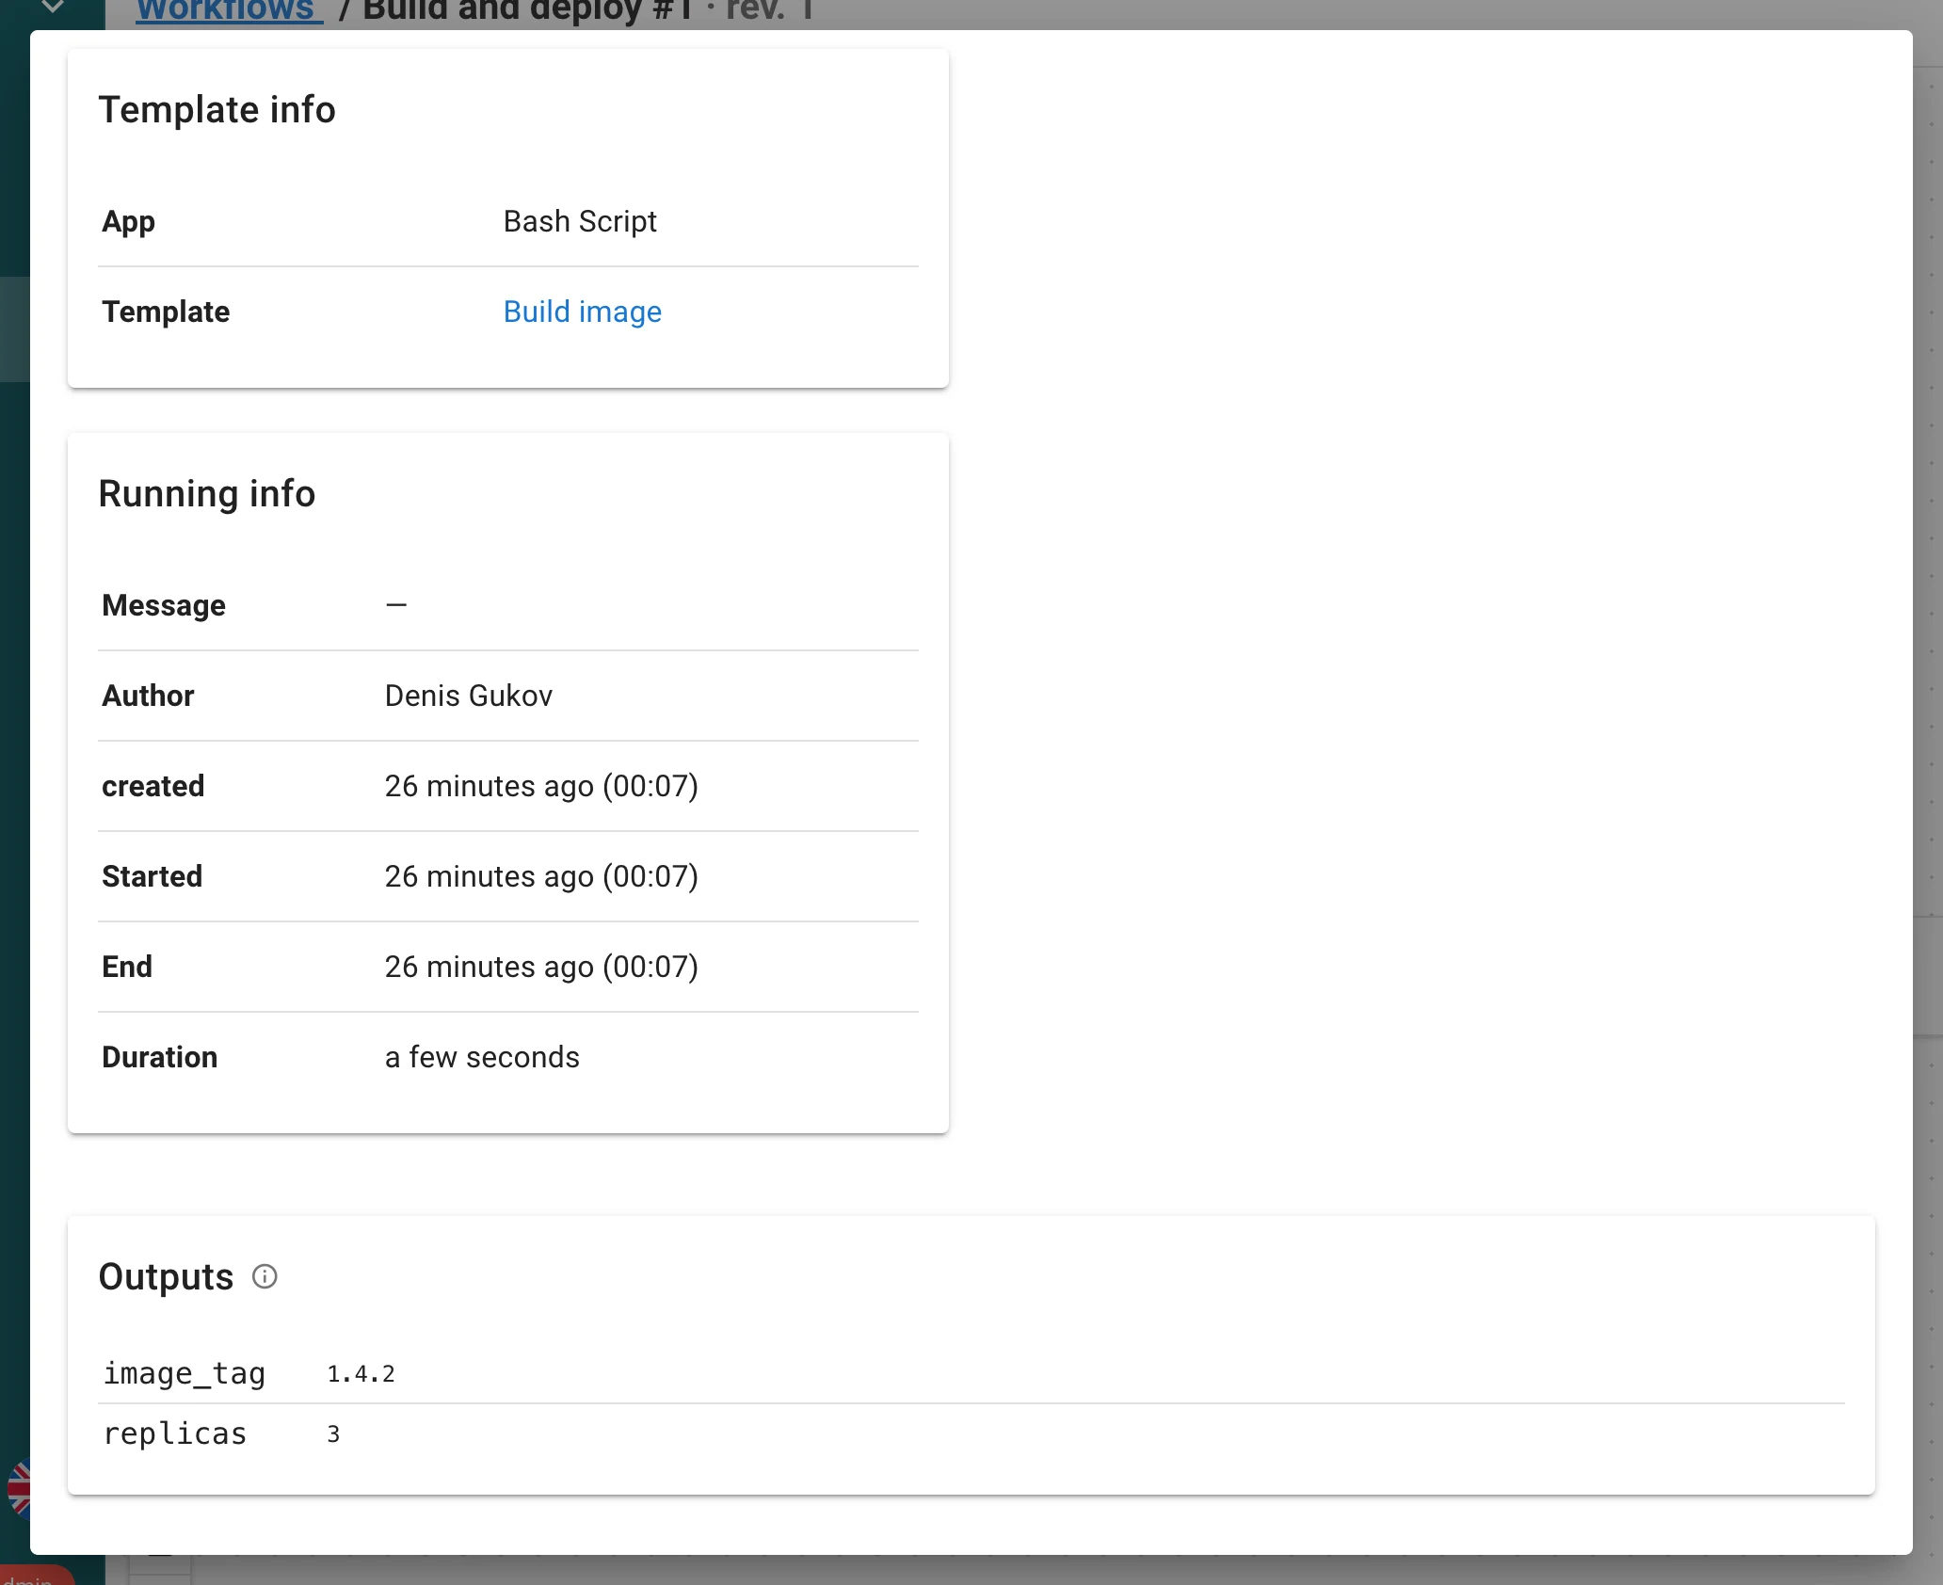
Task: Select the image_tag output value 1.4.2
Action: pyautogui.click(x=361, y=1374)
